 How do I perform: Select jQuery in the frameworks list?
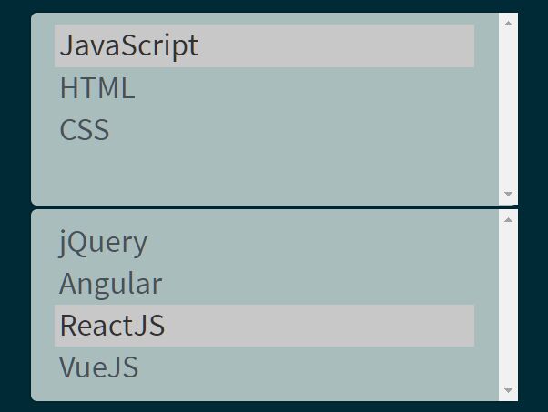(x=264, y=242)
